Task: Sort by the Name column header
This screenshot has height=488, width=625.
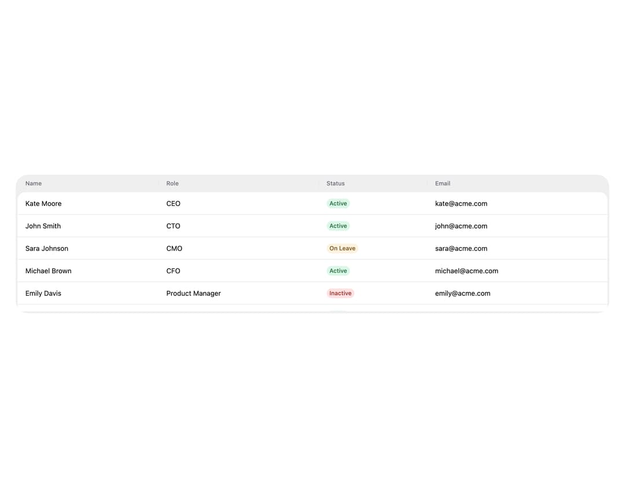Action: pos(34,184)
